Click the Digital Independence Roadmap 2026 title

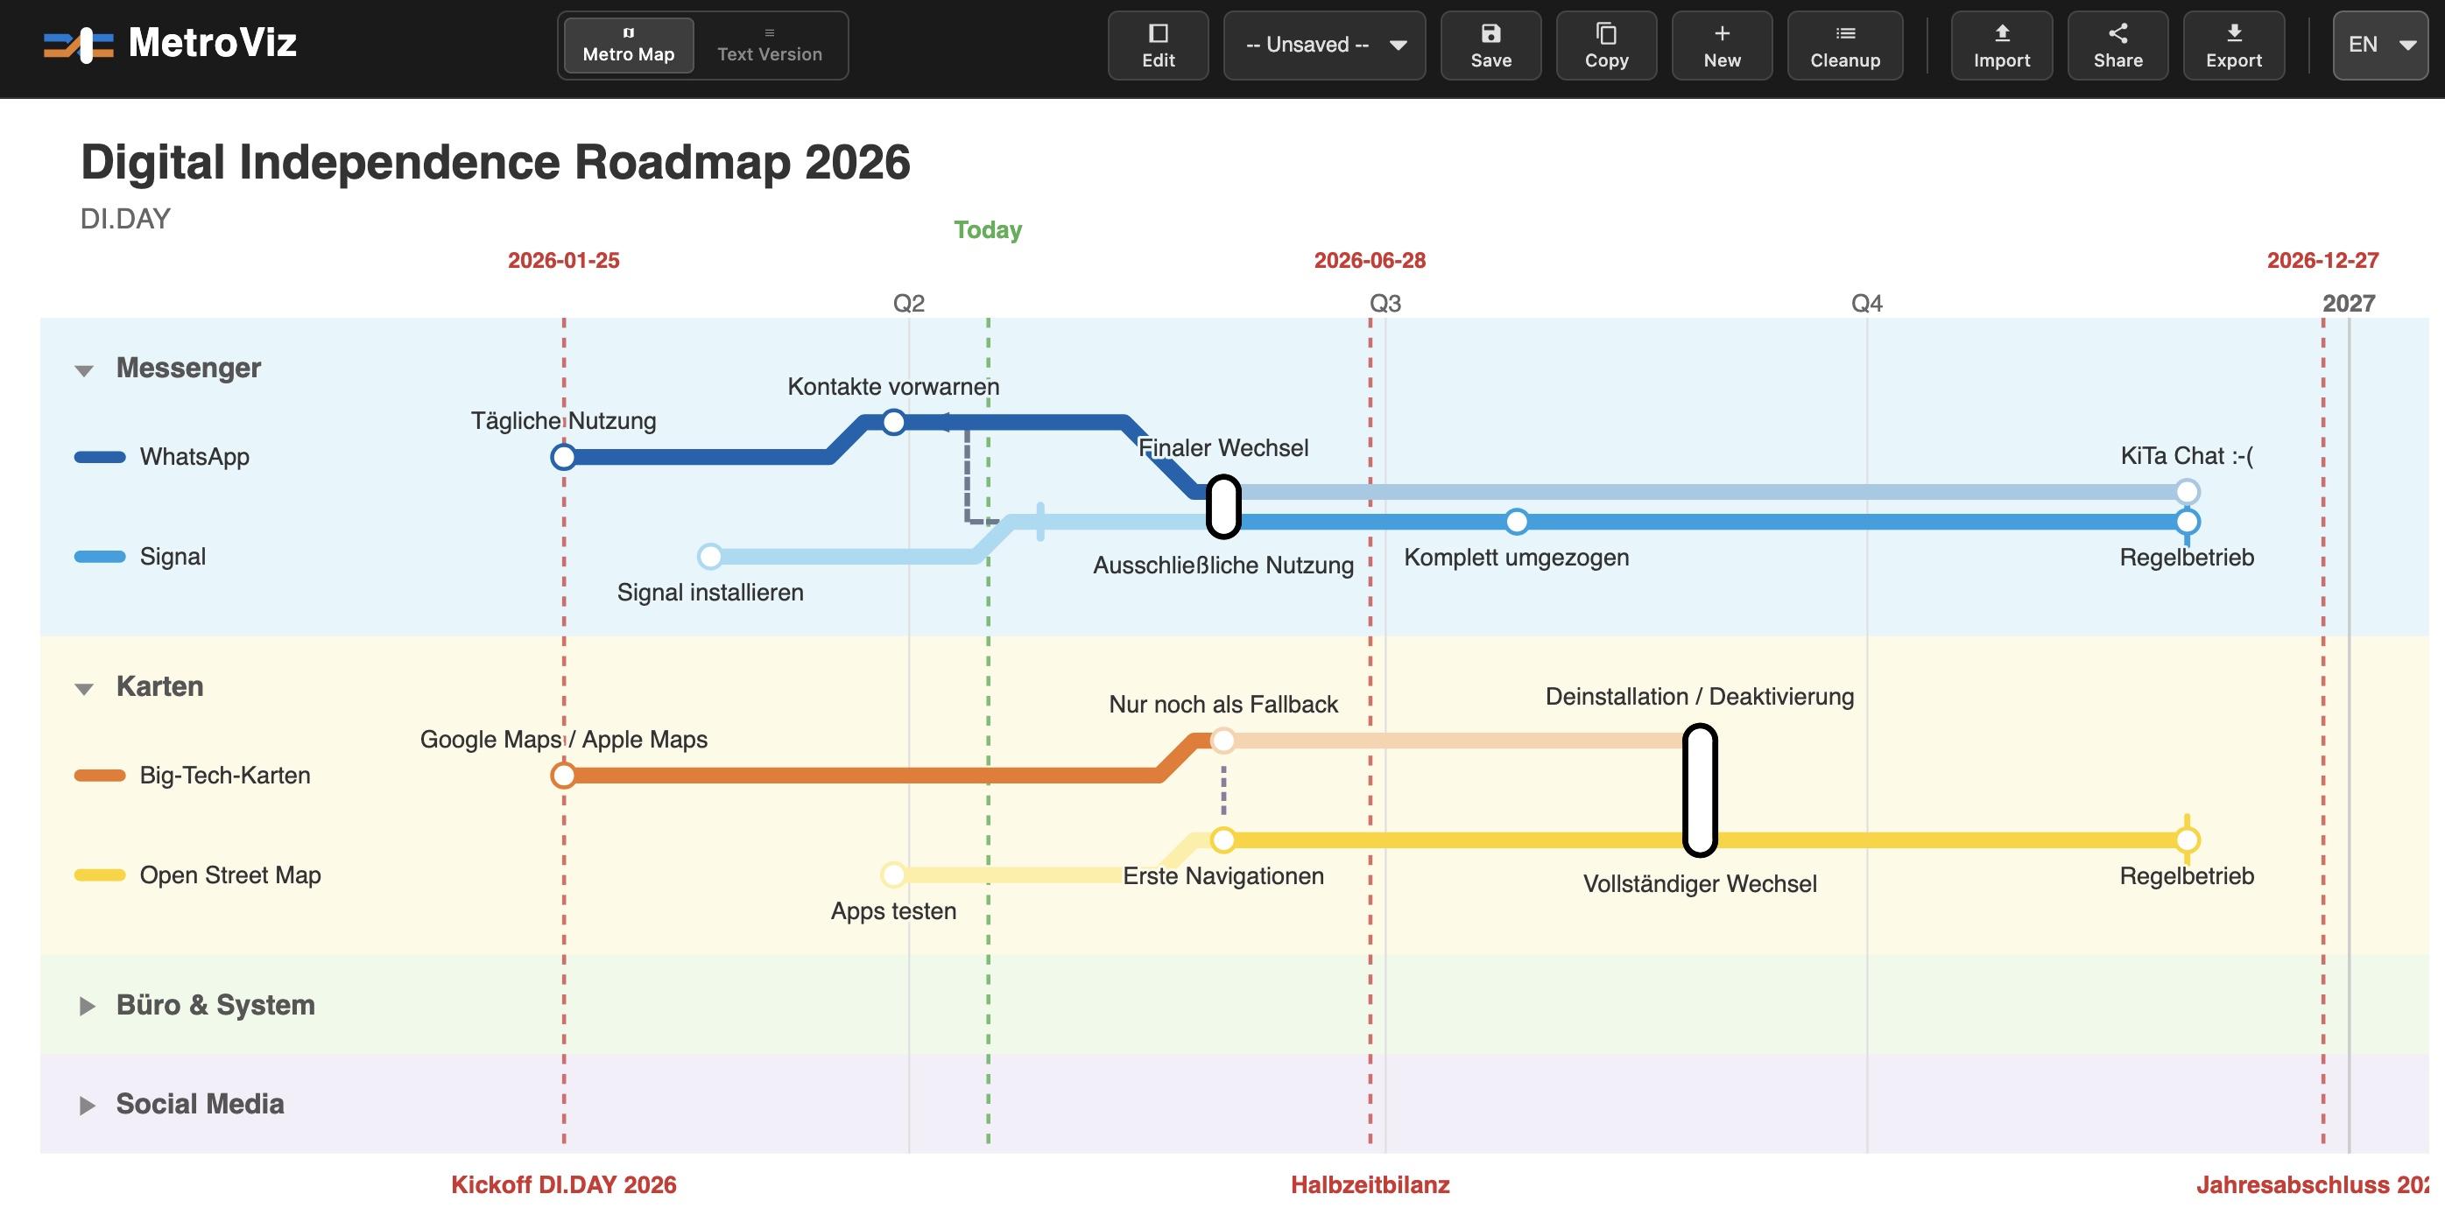point(496,162)
